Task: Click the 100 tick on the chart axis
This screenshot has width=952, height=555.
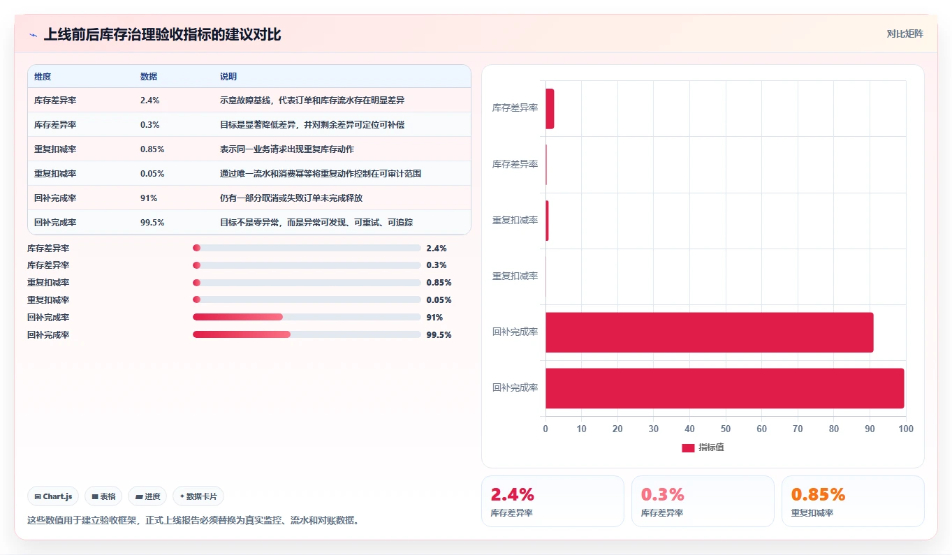Action: (x=906, y=429)
